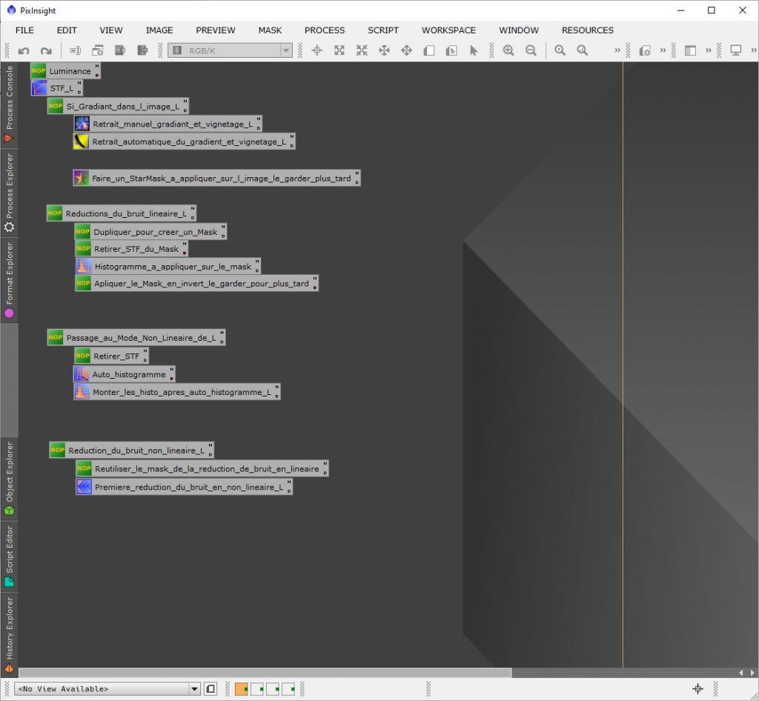Switch to the third workspace button
Screen dimensions: 759x701
(x=273, y=688)
